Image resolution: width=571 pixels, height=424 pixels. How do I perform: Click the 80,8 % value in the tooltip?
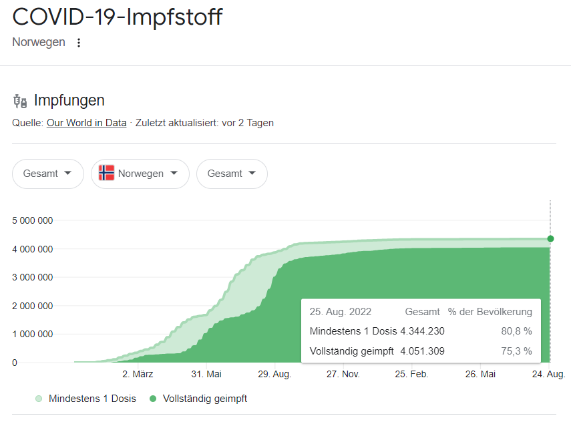click(516, 331)
